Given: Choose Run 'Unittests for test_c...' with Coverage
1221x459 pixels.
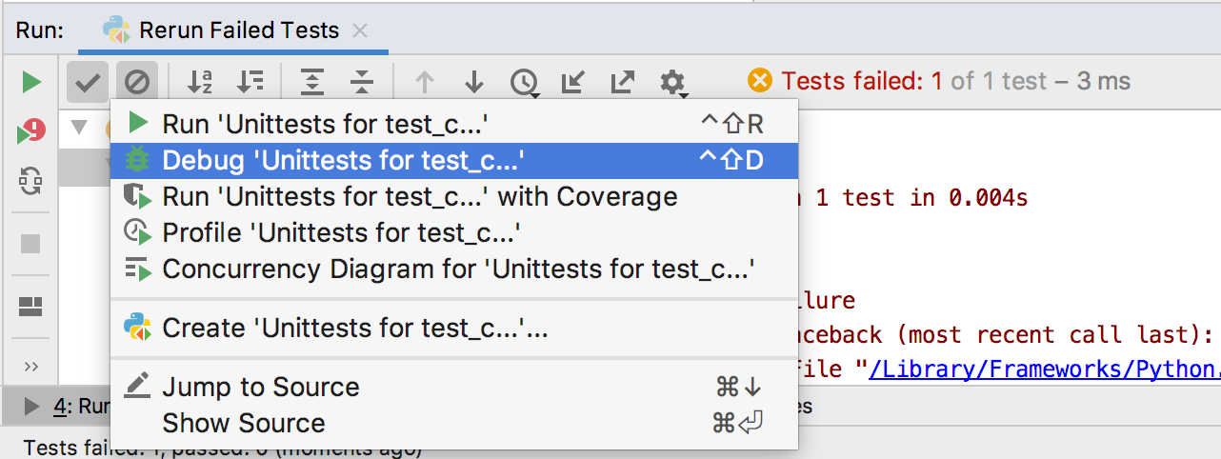Looking at the screenshot, I should [454, 196].
